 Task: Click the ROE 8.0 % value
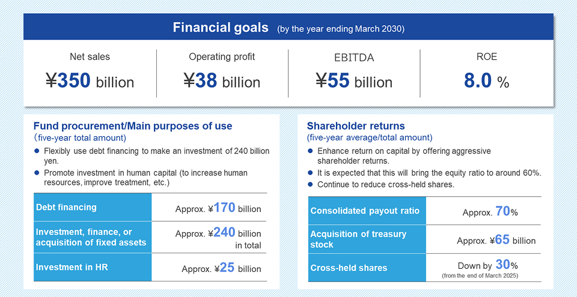(486, 81)
